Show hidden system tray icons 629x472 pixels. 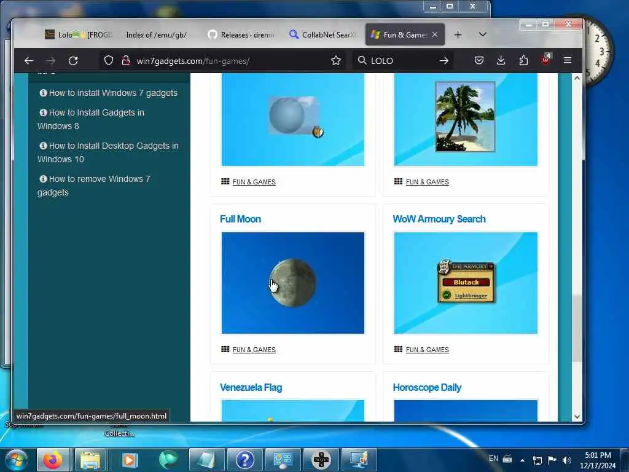(x=522, y=460)
